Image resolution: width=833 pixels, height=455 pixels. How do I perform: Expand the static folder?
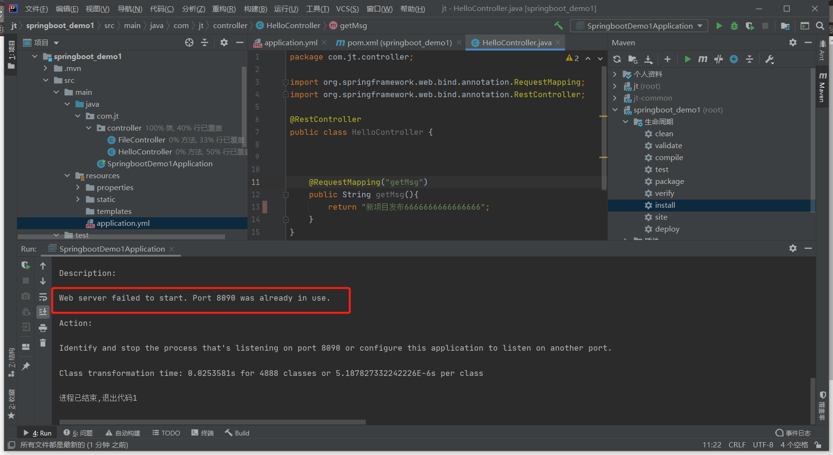click(x=78, y=199)
